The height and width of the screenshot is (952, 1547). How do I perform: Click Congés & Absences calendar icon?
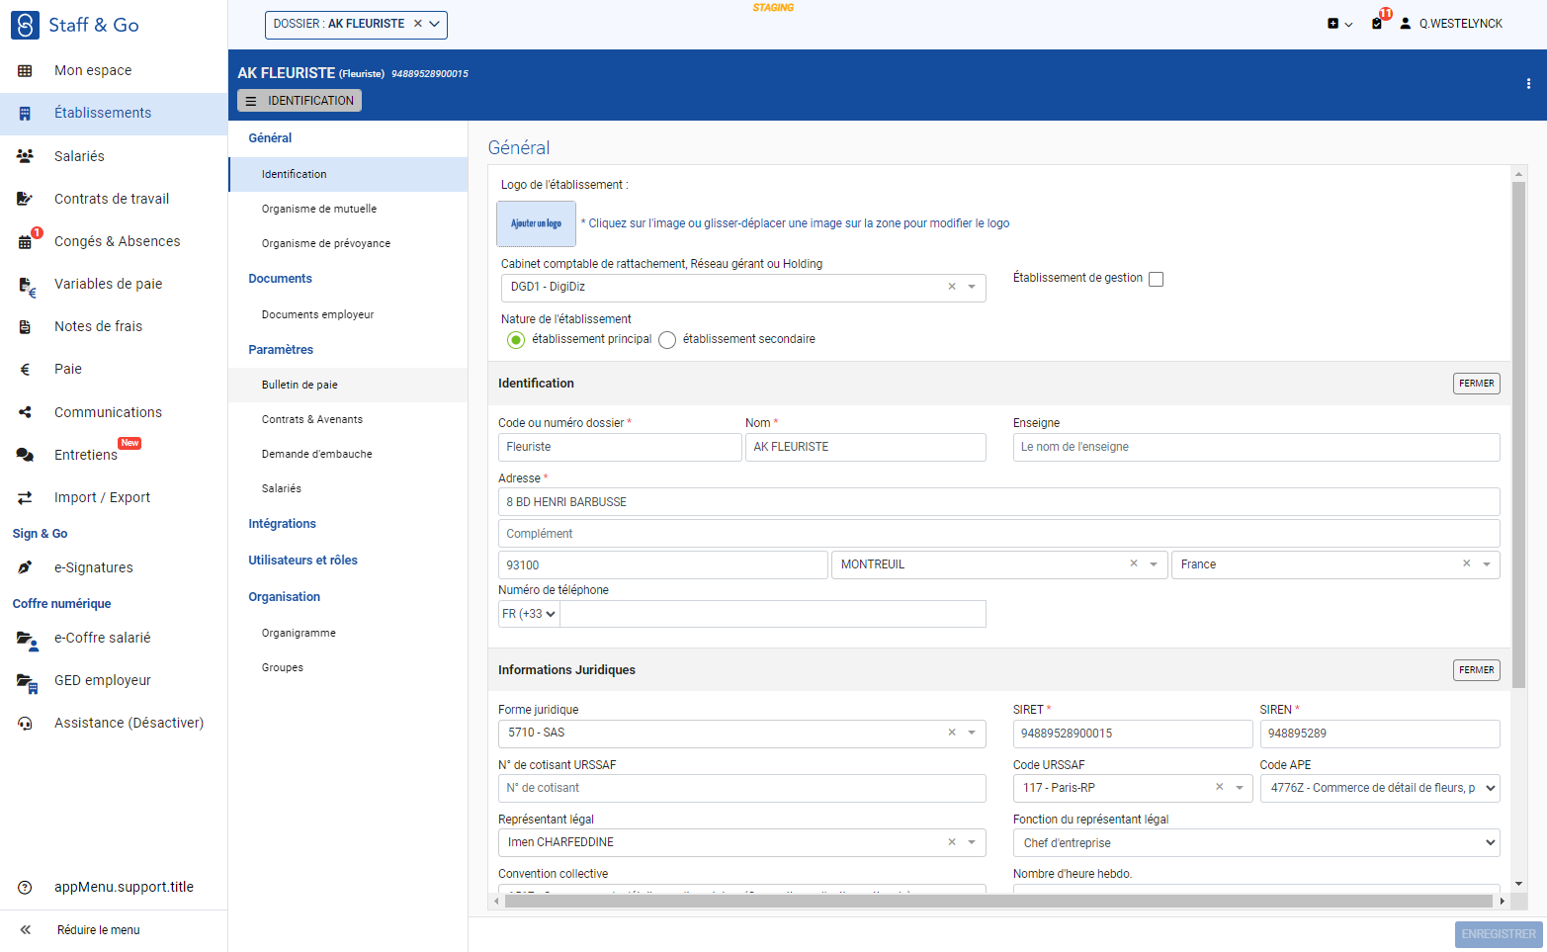tap(26, 242)
